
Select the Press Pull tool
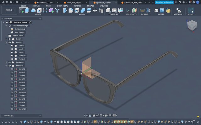65,10
